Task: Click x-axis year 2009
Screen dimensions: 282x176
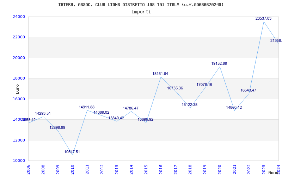Action: coord(58,170)
